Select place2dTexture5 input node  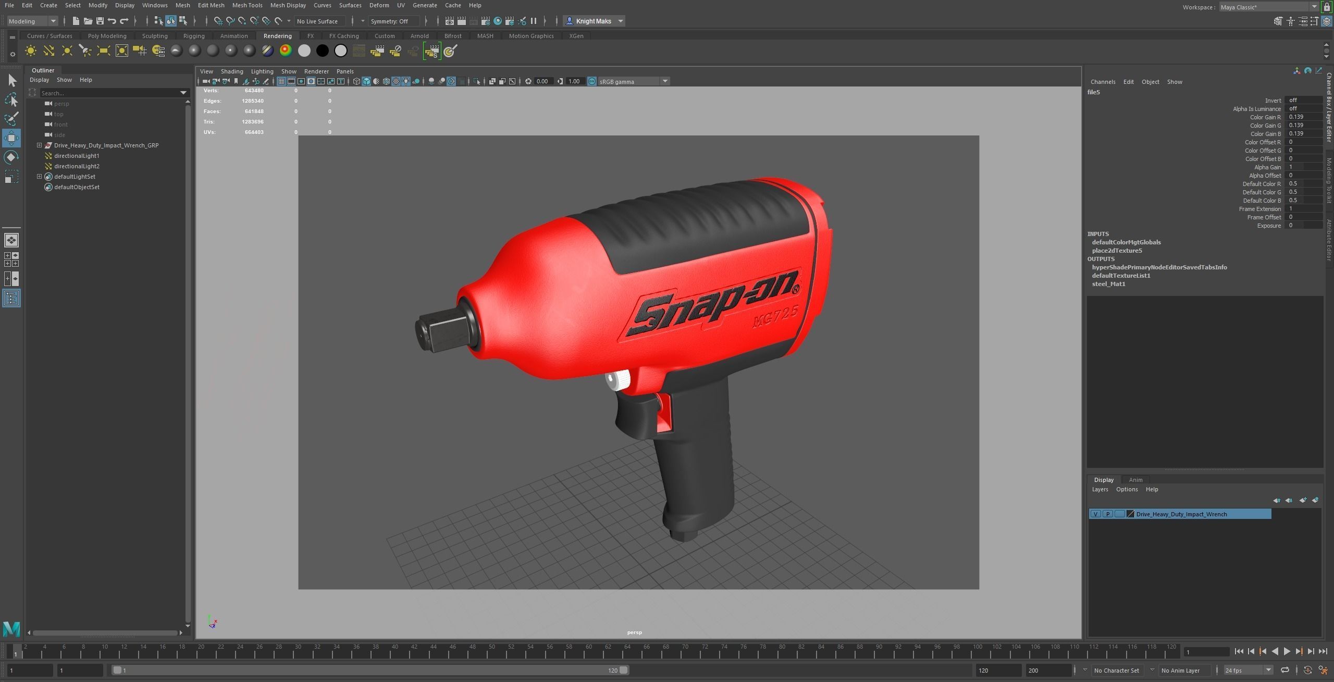click(1117, 251)
